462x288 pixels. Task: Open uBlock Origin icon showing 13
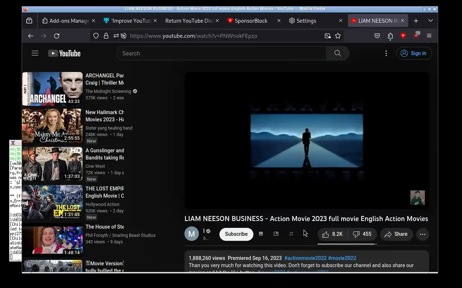click(x=416, y=35)
